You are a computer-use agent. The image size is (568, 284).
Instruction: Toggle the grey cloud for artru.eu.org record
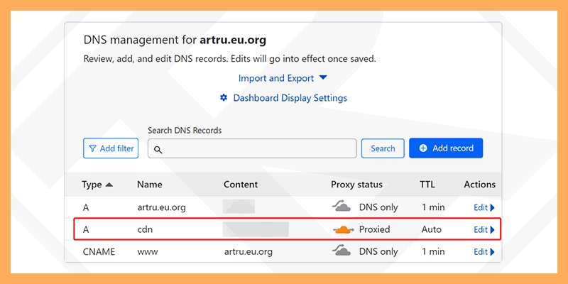coord(342,207)
